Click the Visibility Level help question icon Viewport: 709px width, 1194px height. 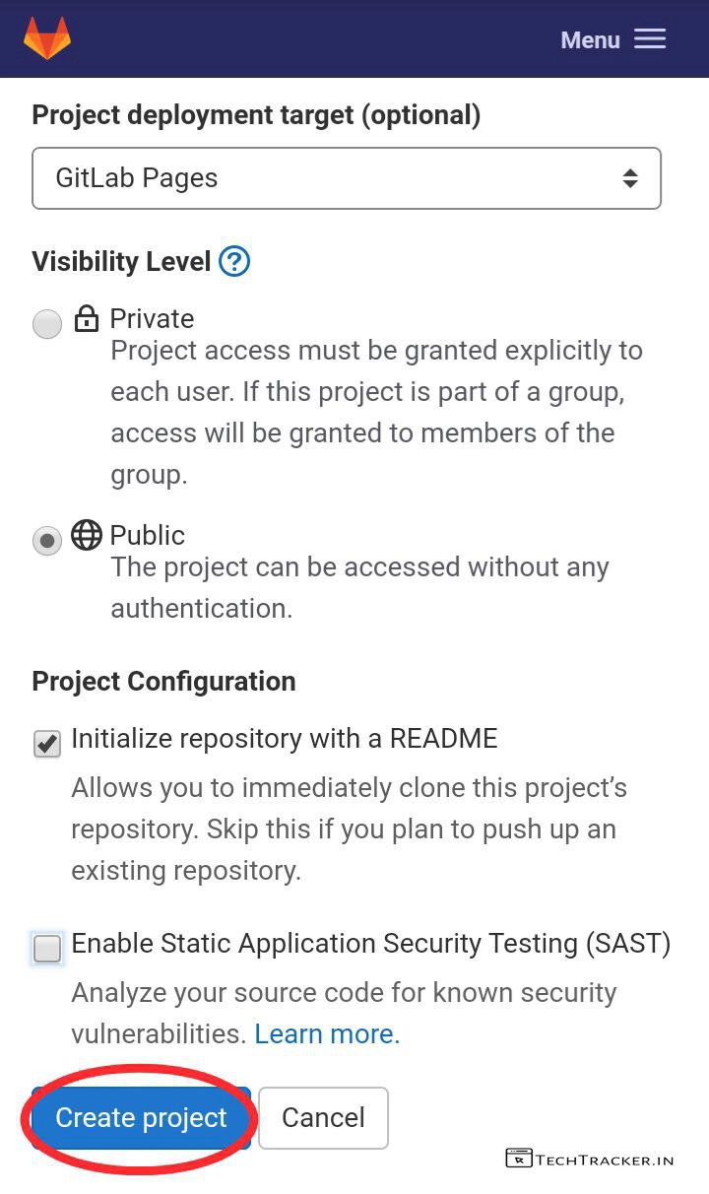click(234, 262)
